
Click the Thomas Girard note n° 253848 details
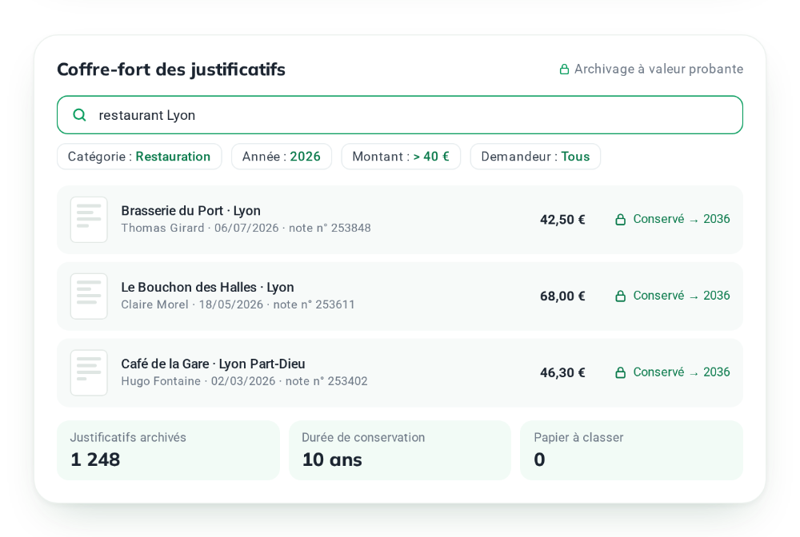click(246, 228)
